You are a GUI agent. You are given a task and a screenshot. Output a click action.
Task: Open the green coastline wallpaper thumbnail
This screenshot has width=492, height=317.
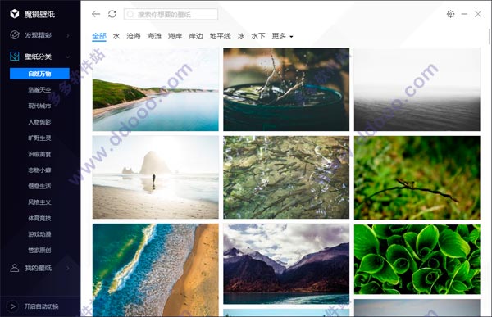tap(155, 89)
